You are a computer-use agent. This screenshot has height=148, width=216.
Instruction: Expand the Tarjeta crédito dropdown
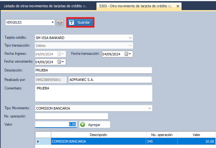point(131,38)
